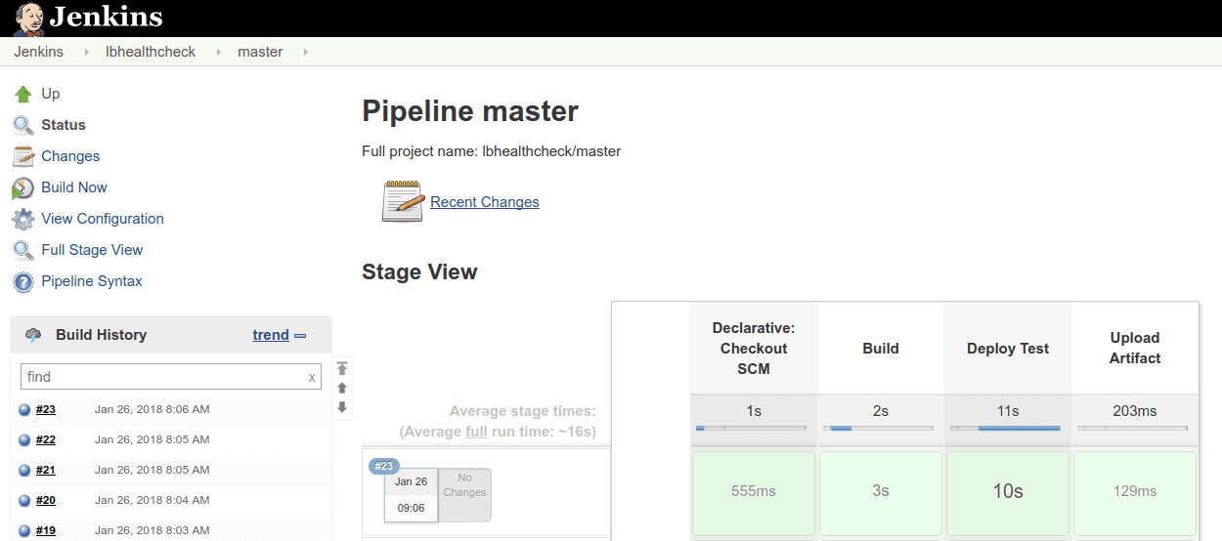Click the Build Now clock icon

pos(23,187)
